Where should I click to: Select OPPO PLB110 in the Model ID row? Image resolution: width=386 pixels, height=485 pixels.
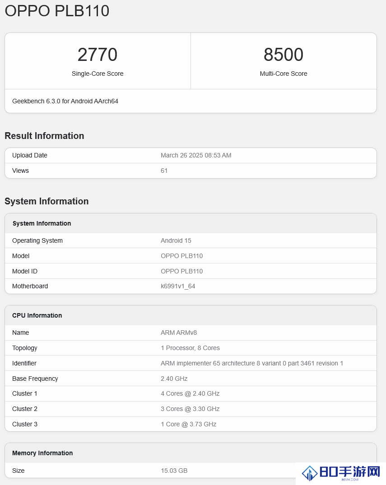coord(181,271)
